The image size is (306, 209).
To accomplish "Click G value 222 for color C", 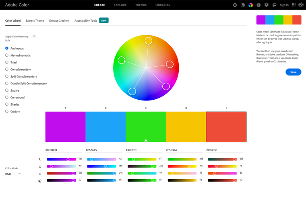I will pos(161,166).
